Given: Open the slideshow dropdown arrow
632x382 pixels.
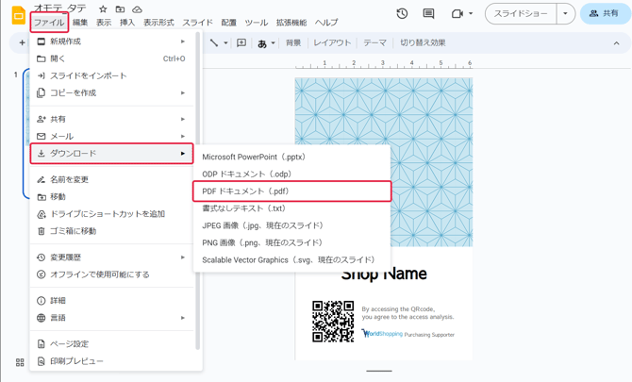Looking at the screenshot, I should click(x=565, y=14).
